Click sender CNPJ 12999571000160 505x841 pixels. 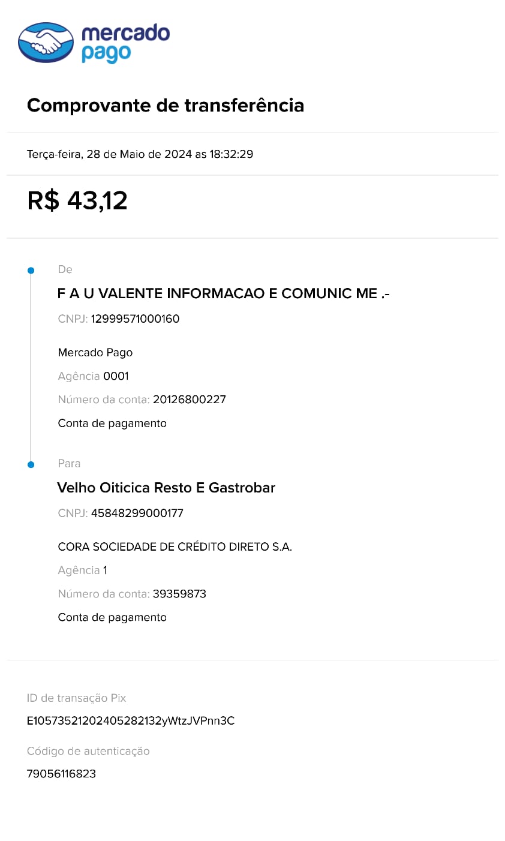[x=135, y=319]
